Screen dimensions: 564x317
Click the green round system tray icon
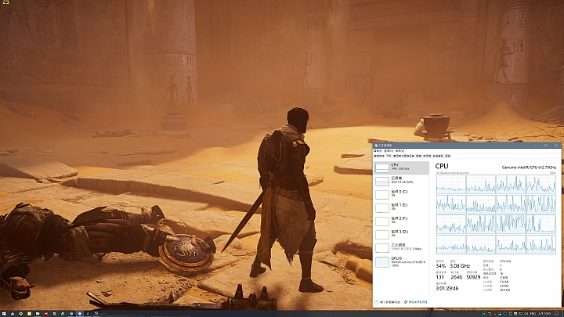coord(484,314)
